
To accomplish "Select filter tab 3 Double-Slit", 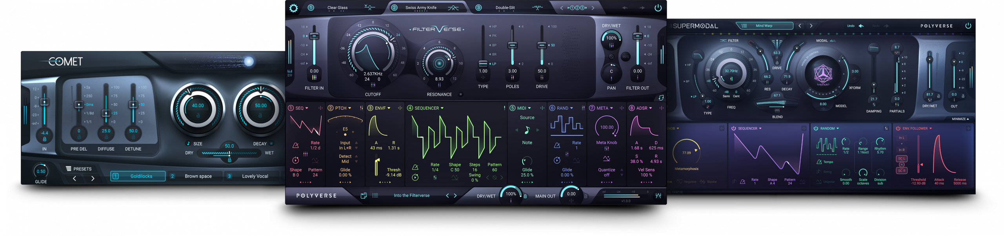I will (510, 7).
